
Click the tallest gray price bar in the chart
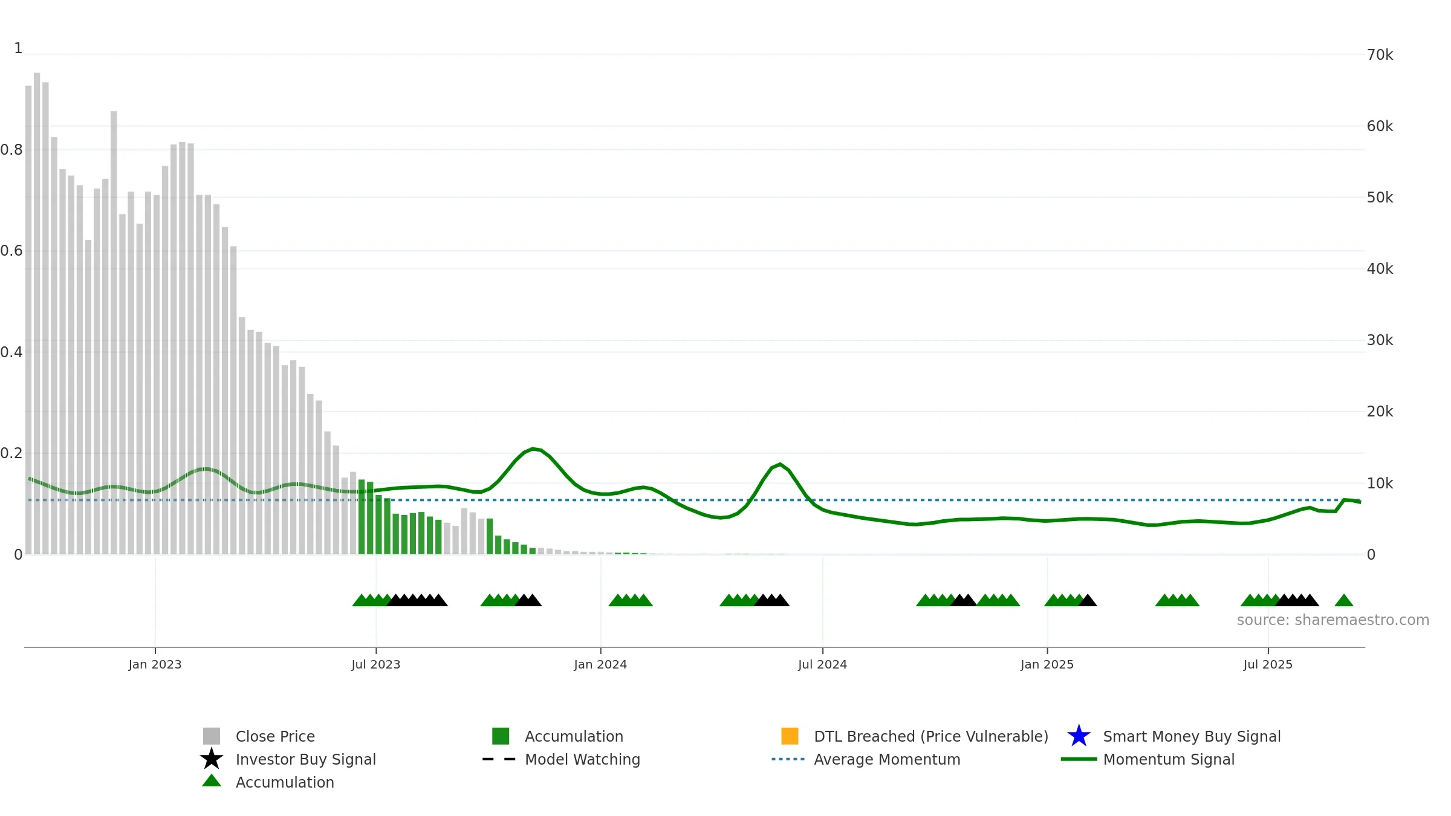37,313
